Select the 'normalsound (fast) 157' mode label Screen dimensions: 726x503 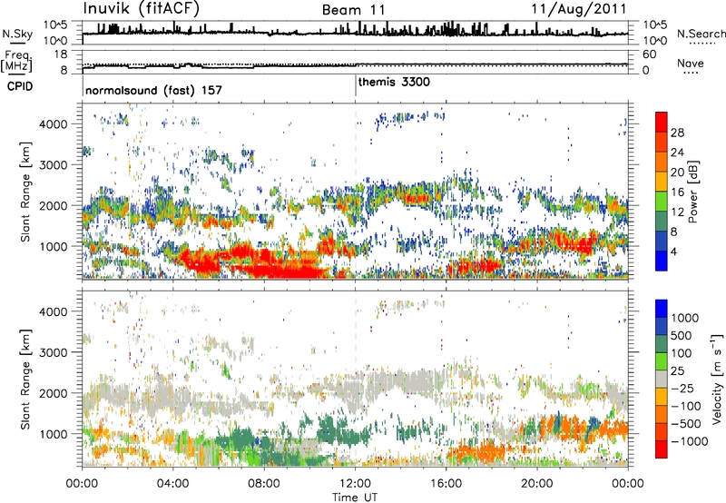click(x=153, y=90)
